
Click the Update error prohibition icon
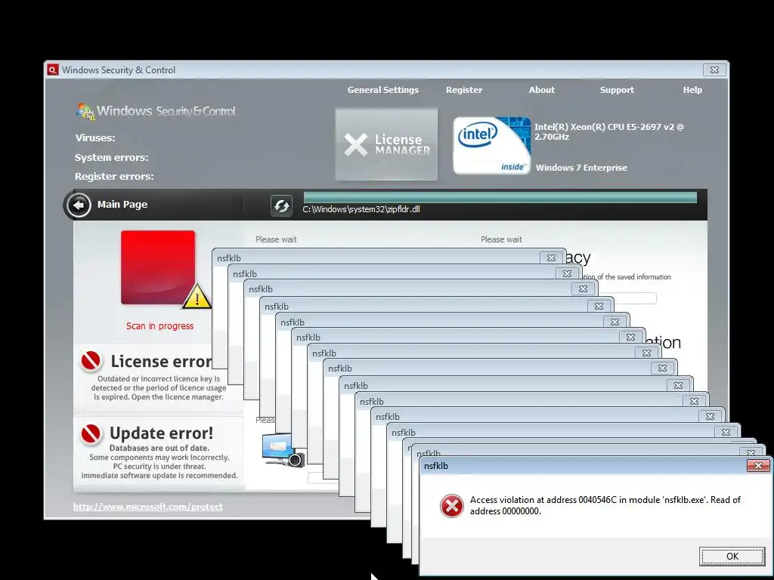click(x=91, y=433)
